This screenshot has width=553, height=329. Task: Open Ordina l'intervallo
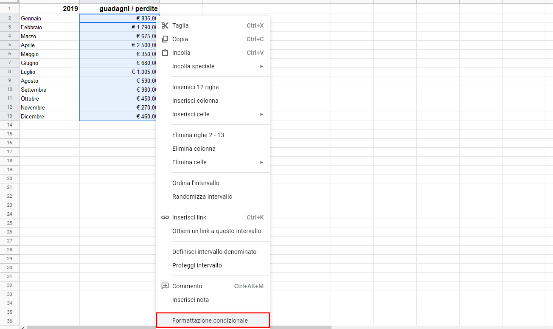196,183
